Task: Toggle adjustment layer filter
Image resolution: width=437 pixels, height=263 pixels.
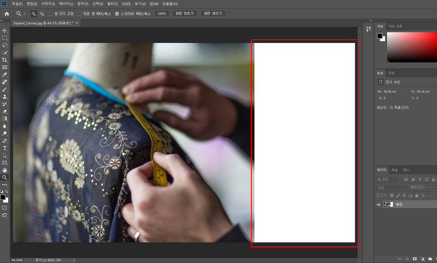Action: [413, 179]
